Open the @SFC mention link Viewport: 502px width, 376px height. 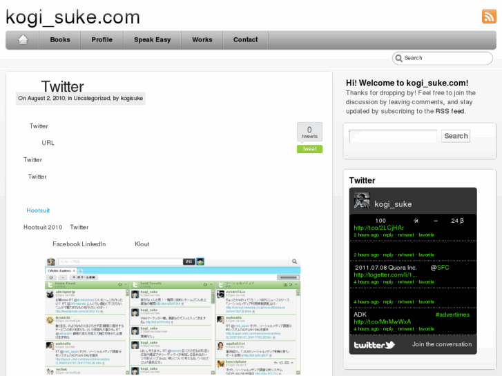pyautogui.click(x=440, y=268)
